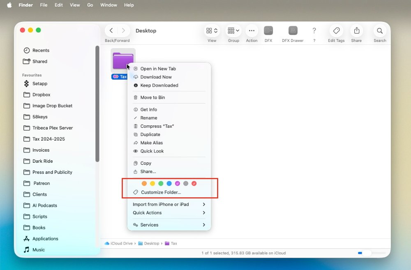Screen dimensions: 411x270
Task: Click Customize Folder… option
Action: point(161,192)
